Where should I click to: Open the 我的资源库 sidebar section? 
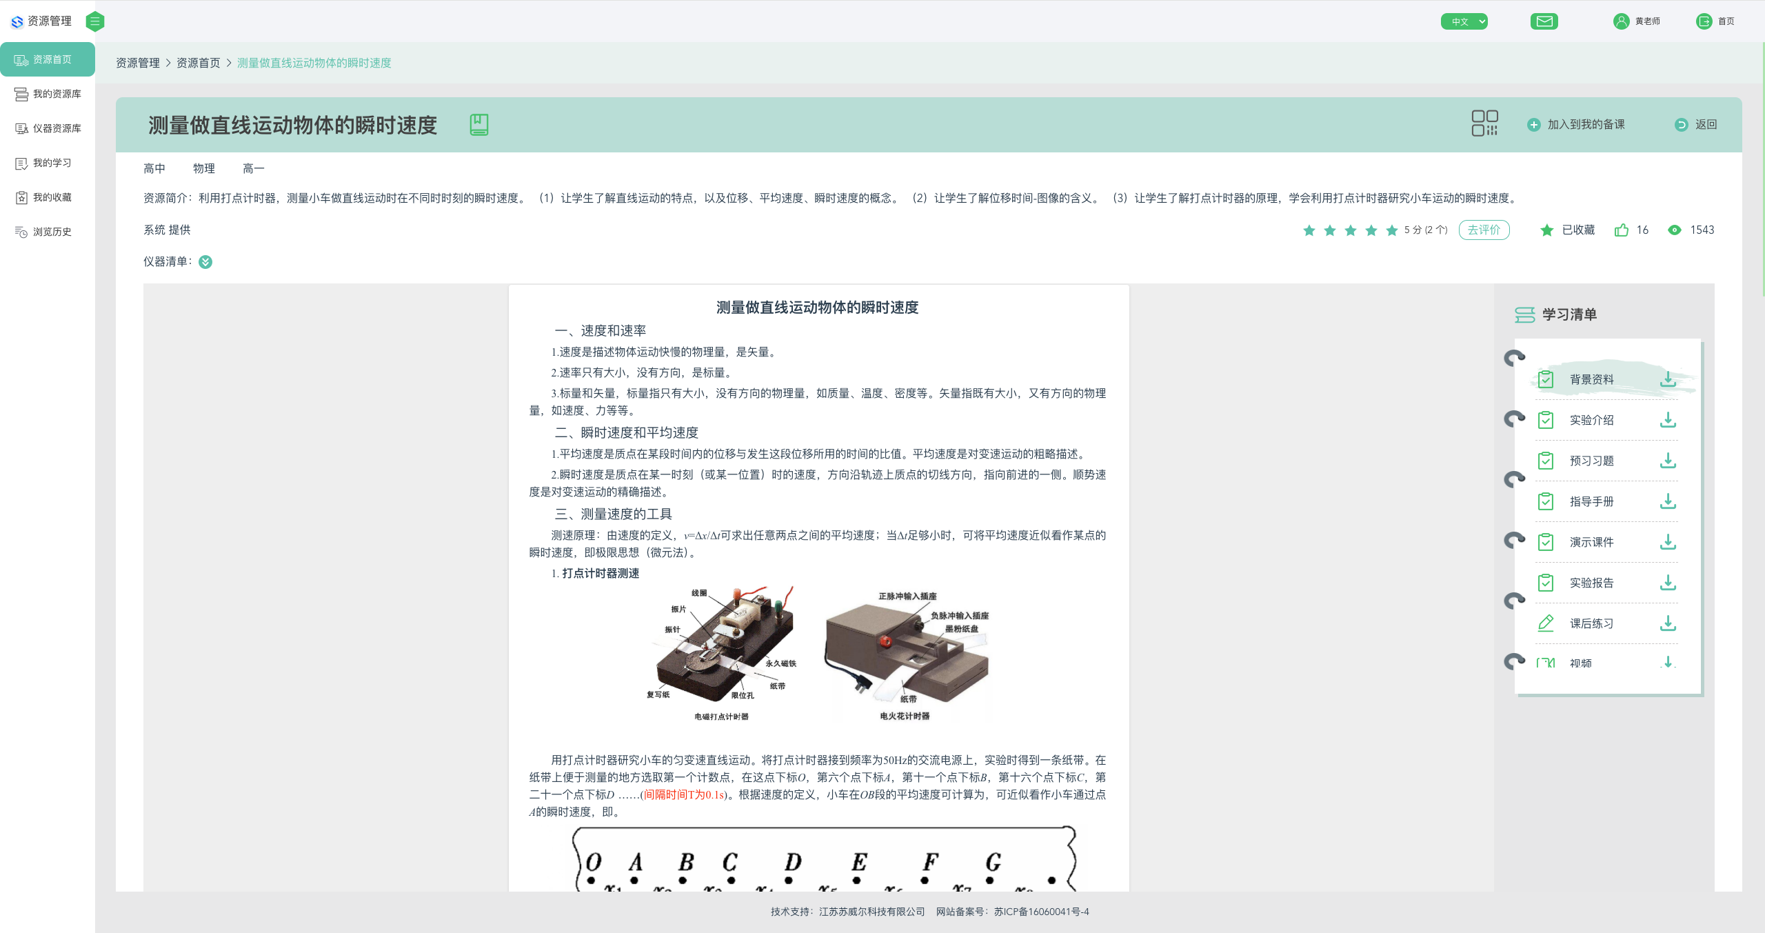(x=55, y=94)
